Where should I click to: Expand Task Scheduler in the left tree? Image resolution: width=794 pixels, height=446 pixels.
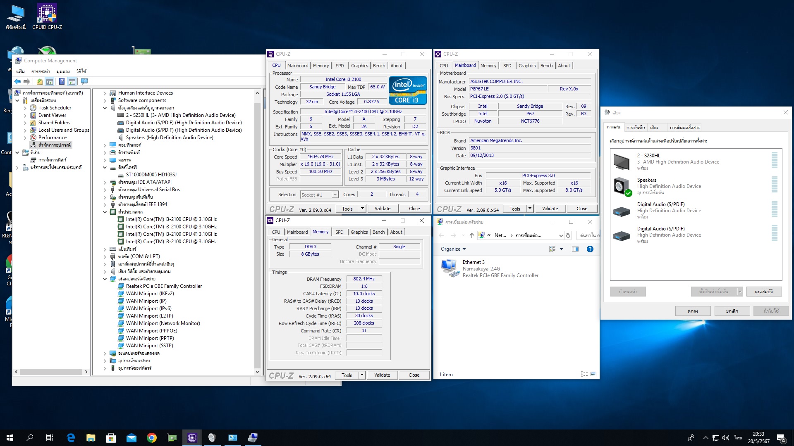click(25, 108)
